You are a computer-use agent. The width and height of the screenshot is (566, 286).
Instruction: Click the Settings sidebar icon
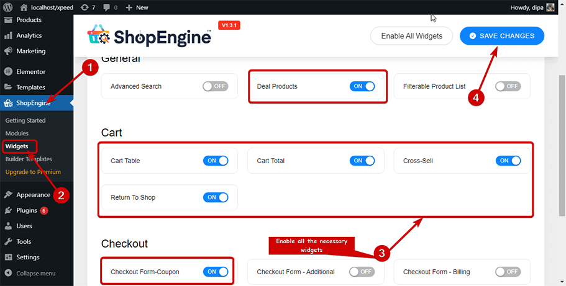[8, 257]
